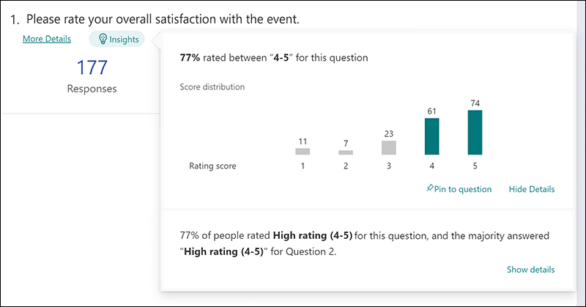Expand Show details for the Question 2 insight
586x307 pixels.
(x=530, y=269)
